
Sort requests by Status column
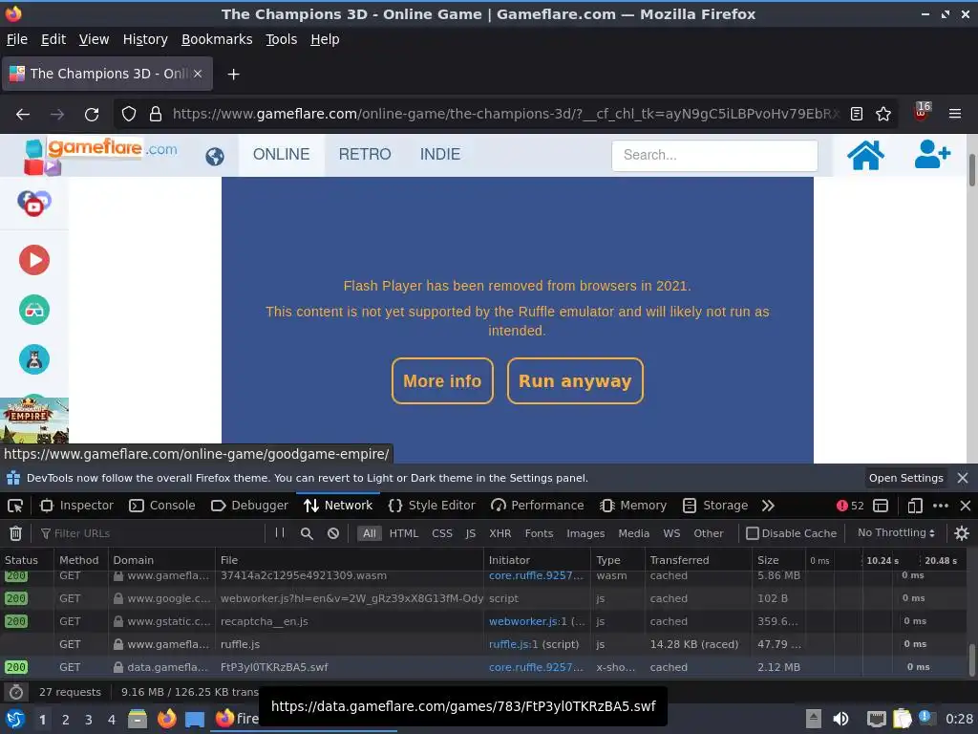tap(27, 560)
